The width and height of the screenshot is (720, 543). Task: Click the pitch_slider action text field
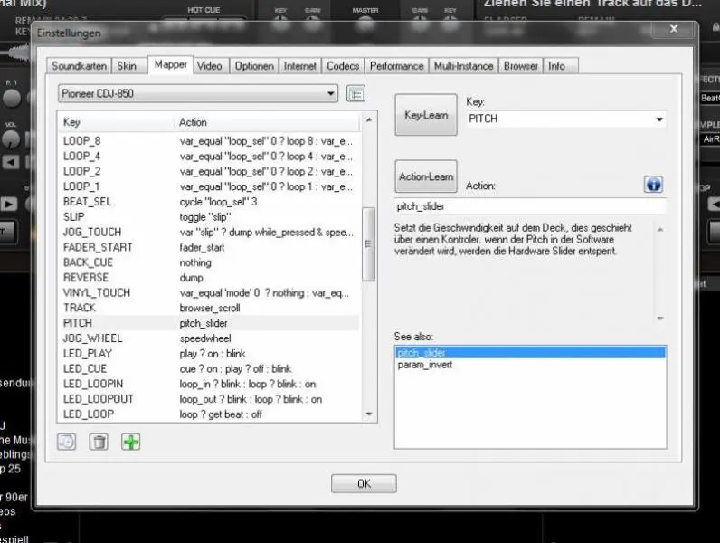pyautogui.click(x=530, y=206)
